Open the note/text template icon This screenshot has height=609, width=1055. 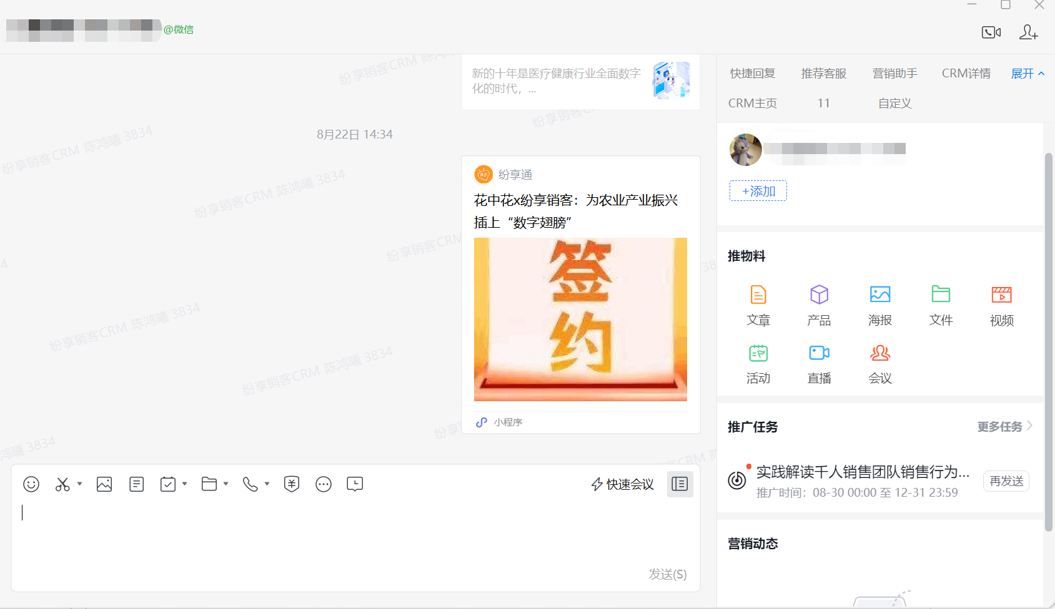136,484
